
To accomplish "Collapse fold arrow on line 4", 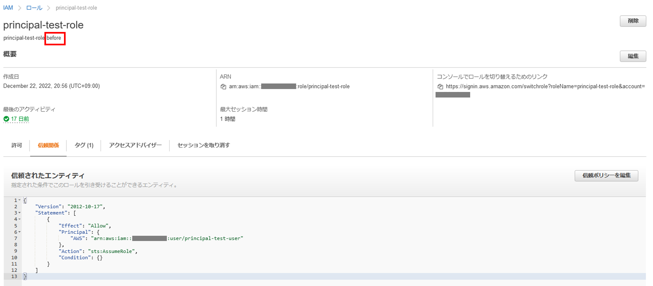I will click(20, 219).
